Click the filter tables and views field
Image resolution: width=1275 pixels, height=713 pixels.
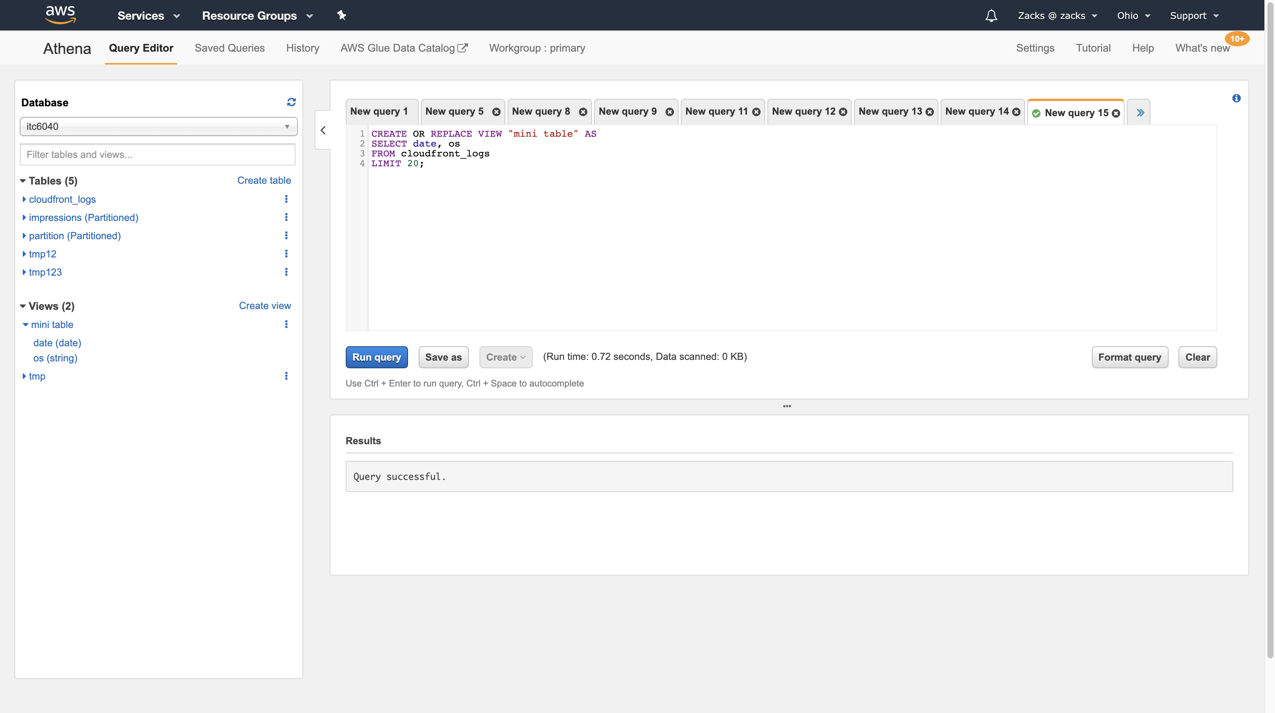point(157,155)
